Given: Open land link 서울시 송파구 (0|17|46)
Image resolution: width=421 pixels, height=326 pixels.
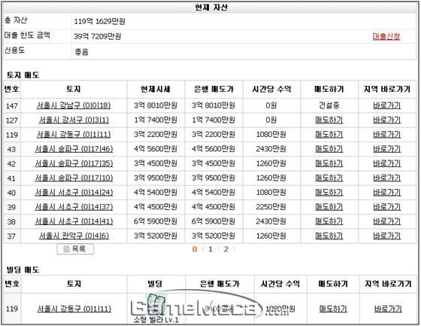Looking at the screenshot, I should (x=74, y=149).
